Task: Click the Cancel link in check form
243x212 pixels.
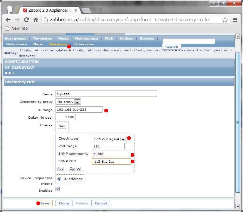Action: (75, 169)
